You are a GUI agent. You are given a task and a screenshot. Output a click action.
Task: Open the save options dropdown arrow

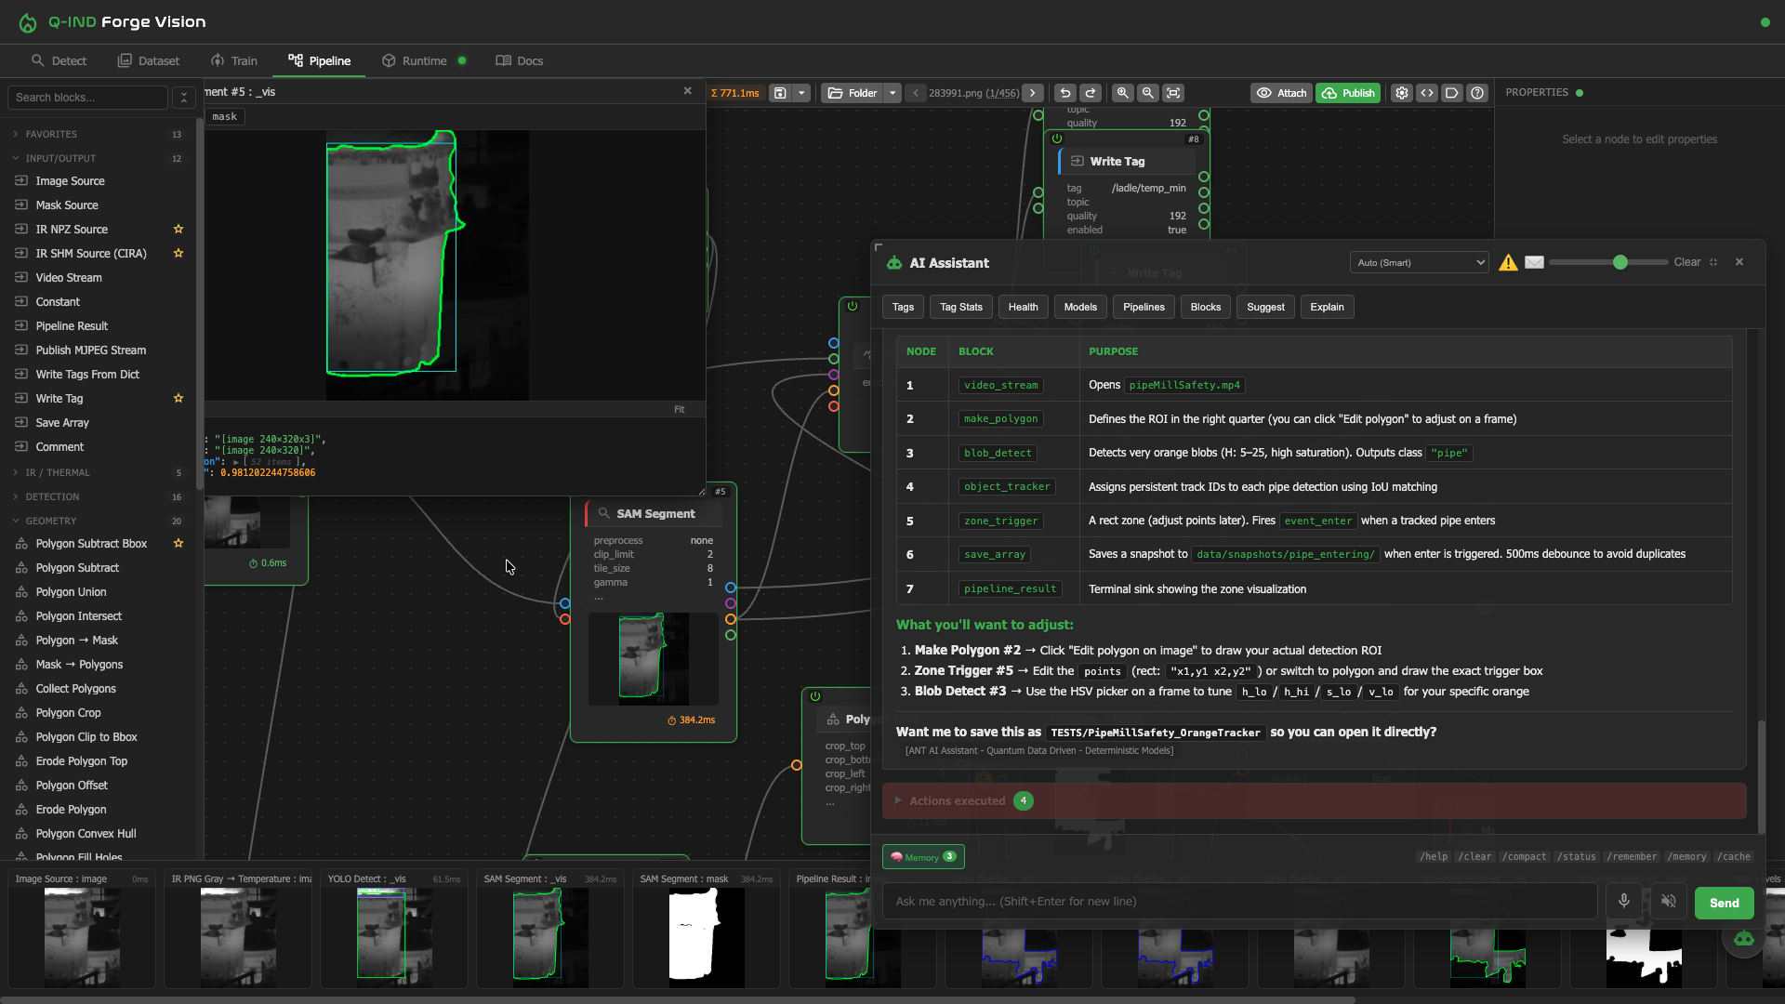pyautogui.click(x=801, y=93)
